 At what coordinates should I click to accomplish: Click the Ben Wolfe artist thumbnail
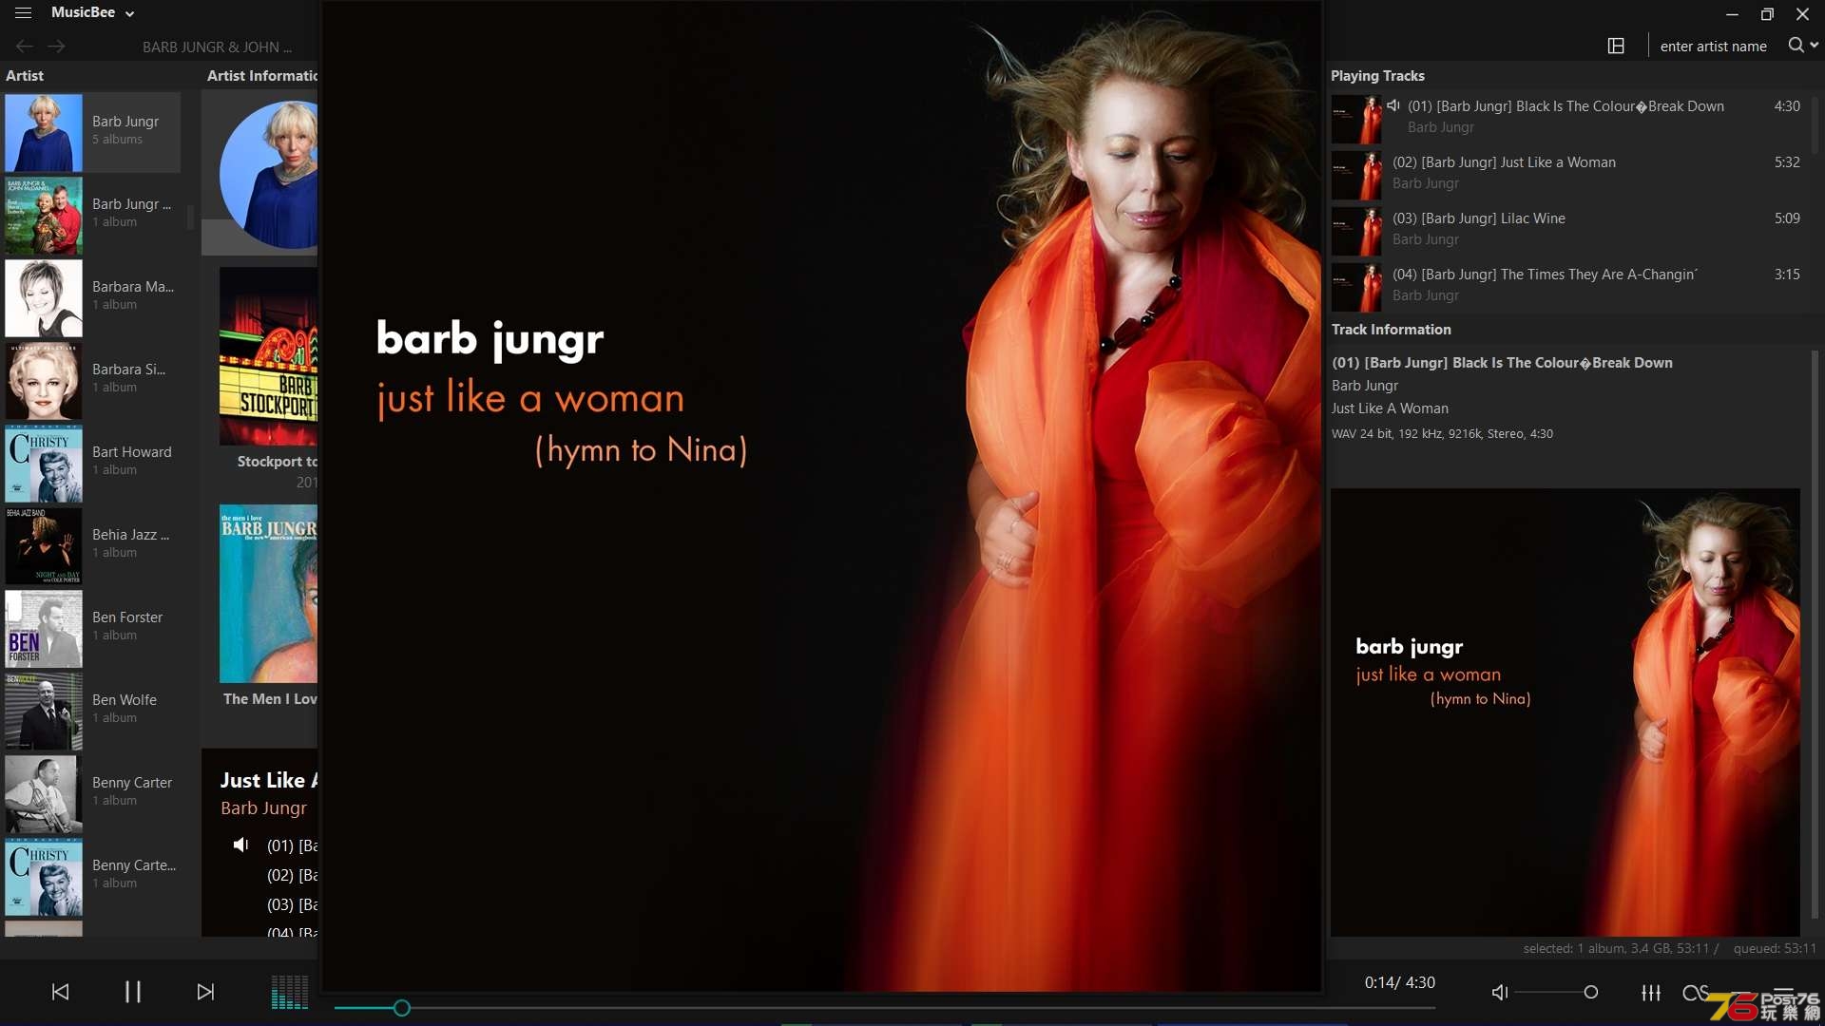pos(44,712)
